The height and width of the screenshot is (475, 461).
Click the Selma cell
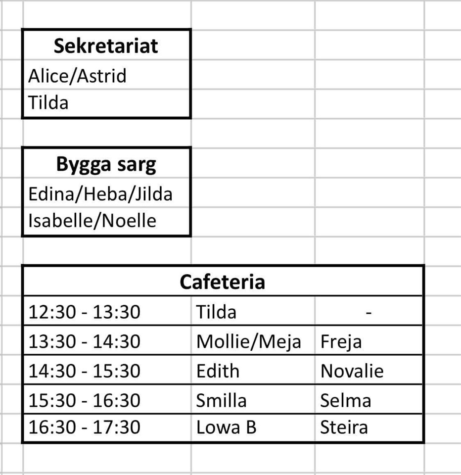tap(346, 400)
